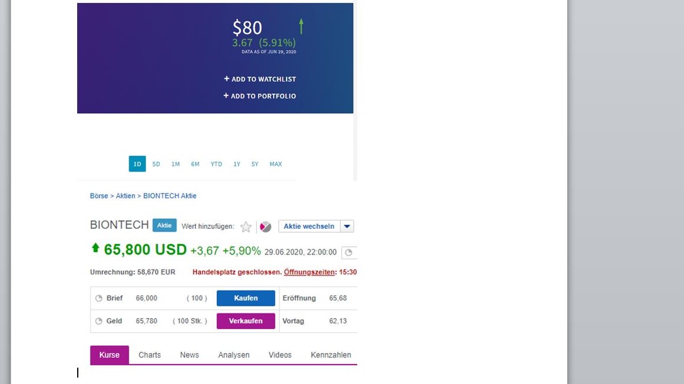
Task: Switch chart range to YTD
Action: point(216,164)
